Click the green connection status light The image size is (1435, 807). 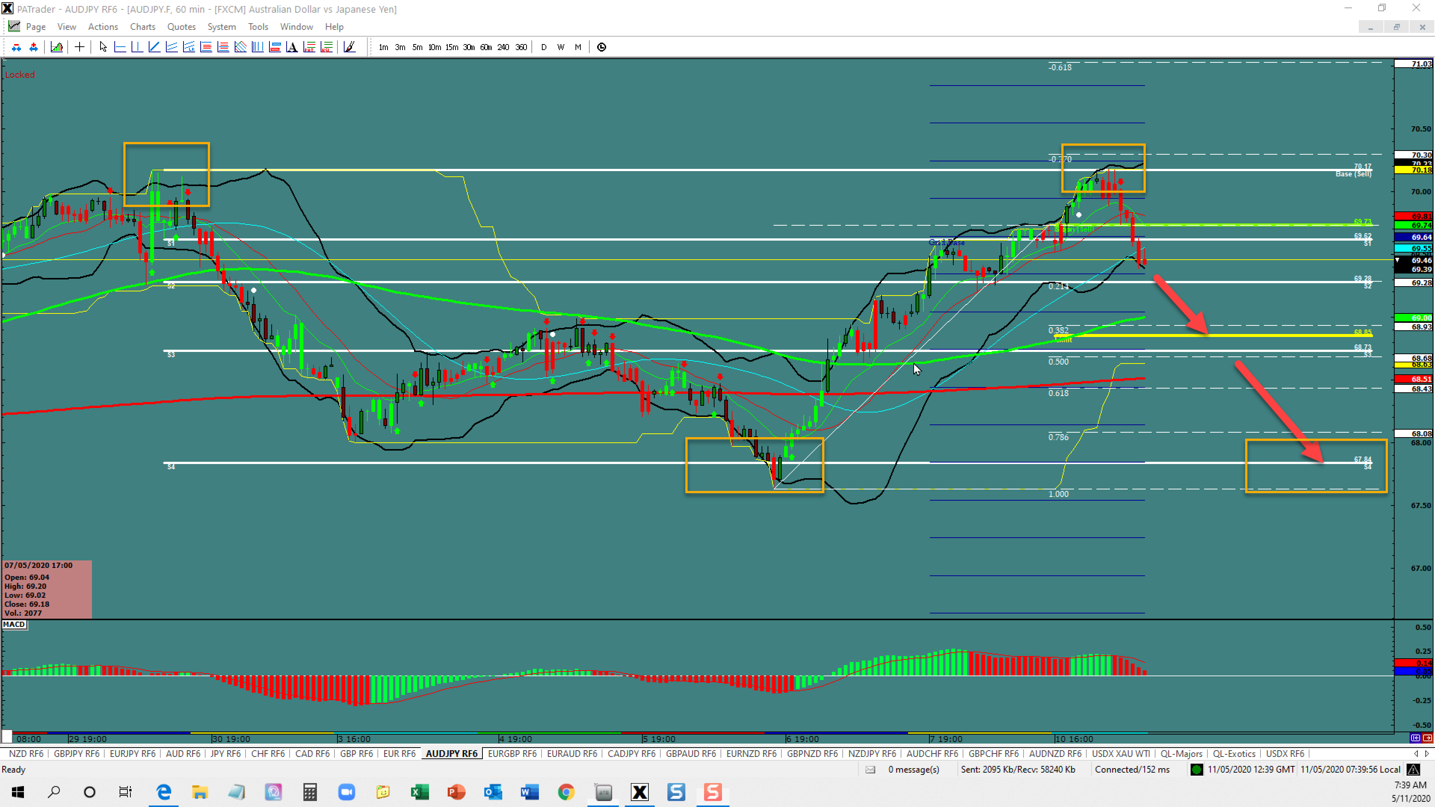coord(1197,769)
